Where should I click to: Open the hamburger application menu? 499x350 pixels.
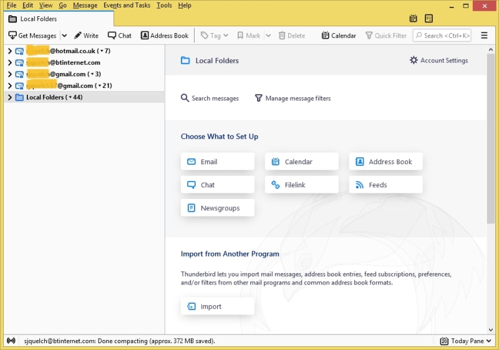[484, 36]
